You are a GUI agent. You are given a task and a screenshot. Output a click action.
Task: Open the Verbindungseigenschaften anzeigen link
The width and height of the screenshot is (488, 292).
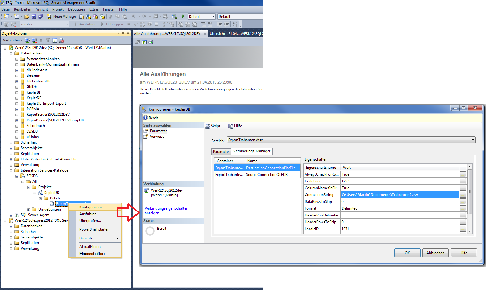167,211
